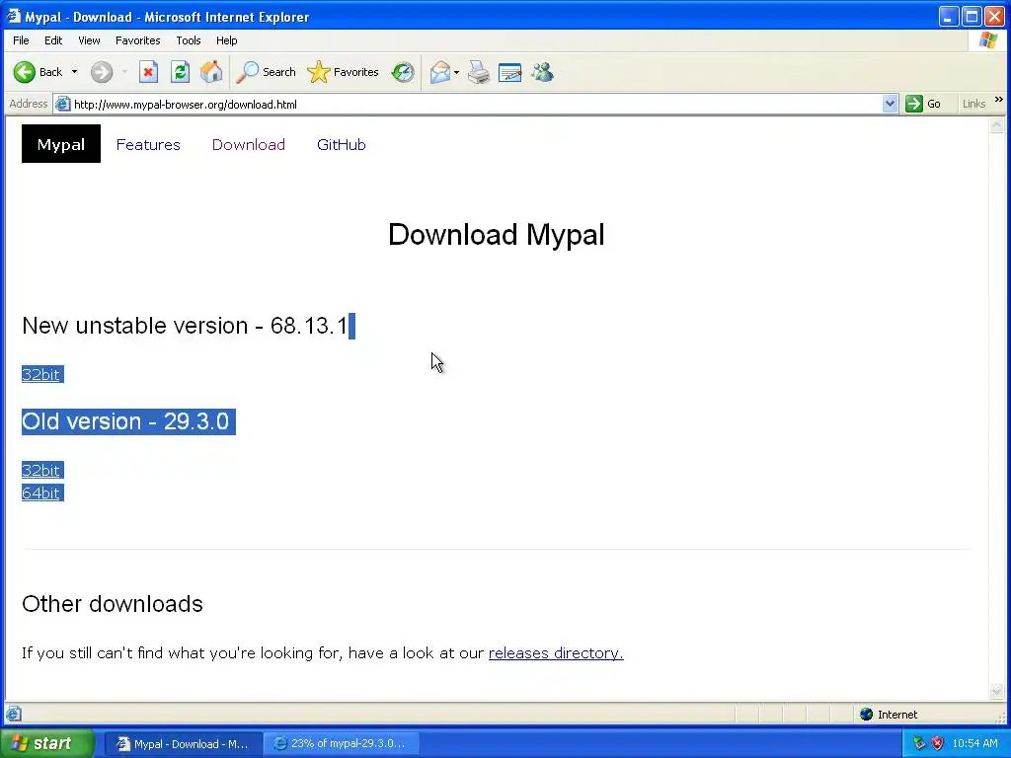1011x758 pixels.
Task: Download 32bit under Old version 29.3.0
Action: pos(40,471)
